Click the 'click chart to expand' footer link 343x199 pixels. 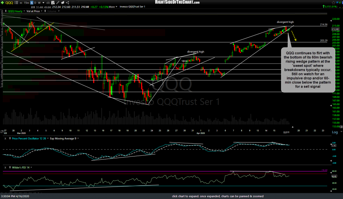(x=218, y=196)
